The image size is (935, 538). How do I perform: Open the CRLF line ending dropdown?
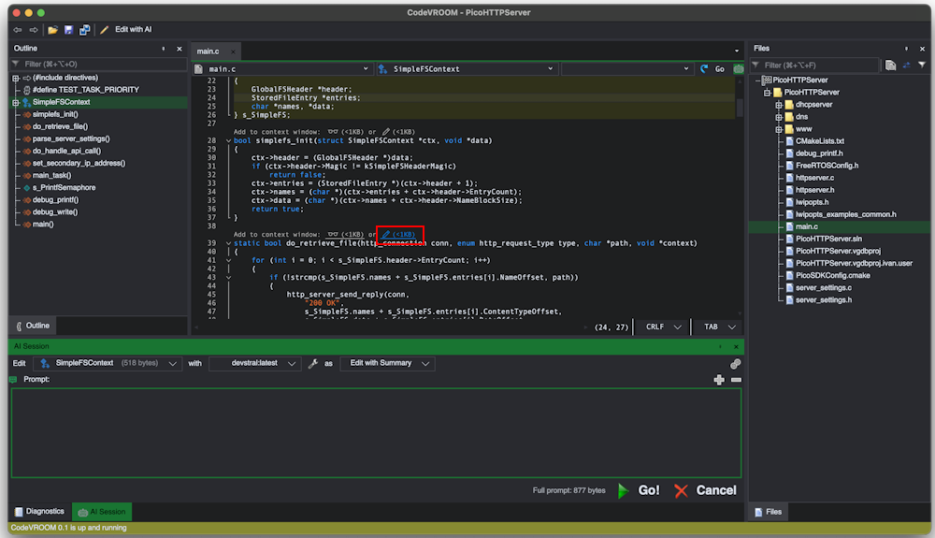tap(663, 327)
